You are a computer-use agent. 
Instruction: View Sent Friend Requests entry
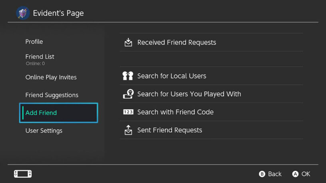point(211,130)
